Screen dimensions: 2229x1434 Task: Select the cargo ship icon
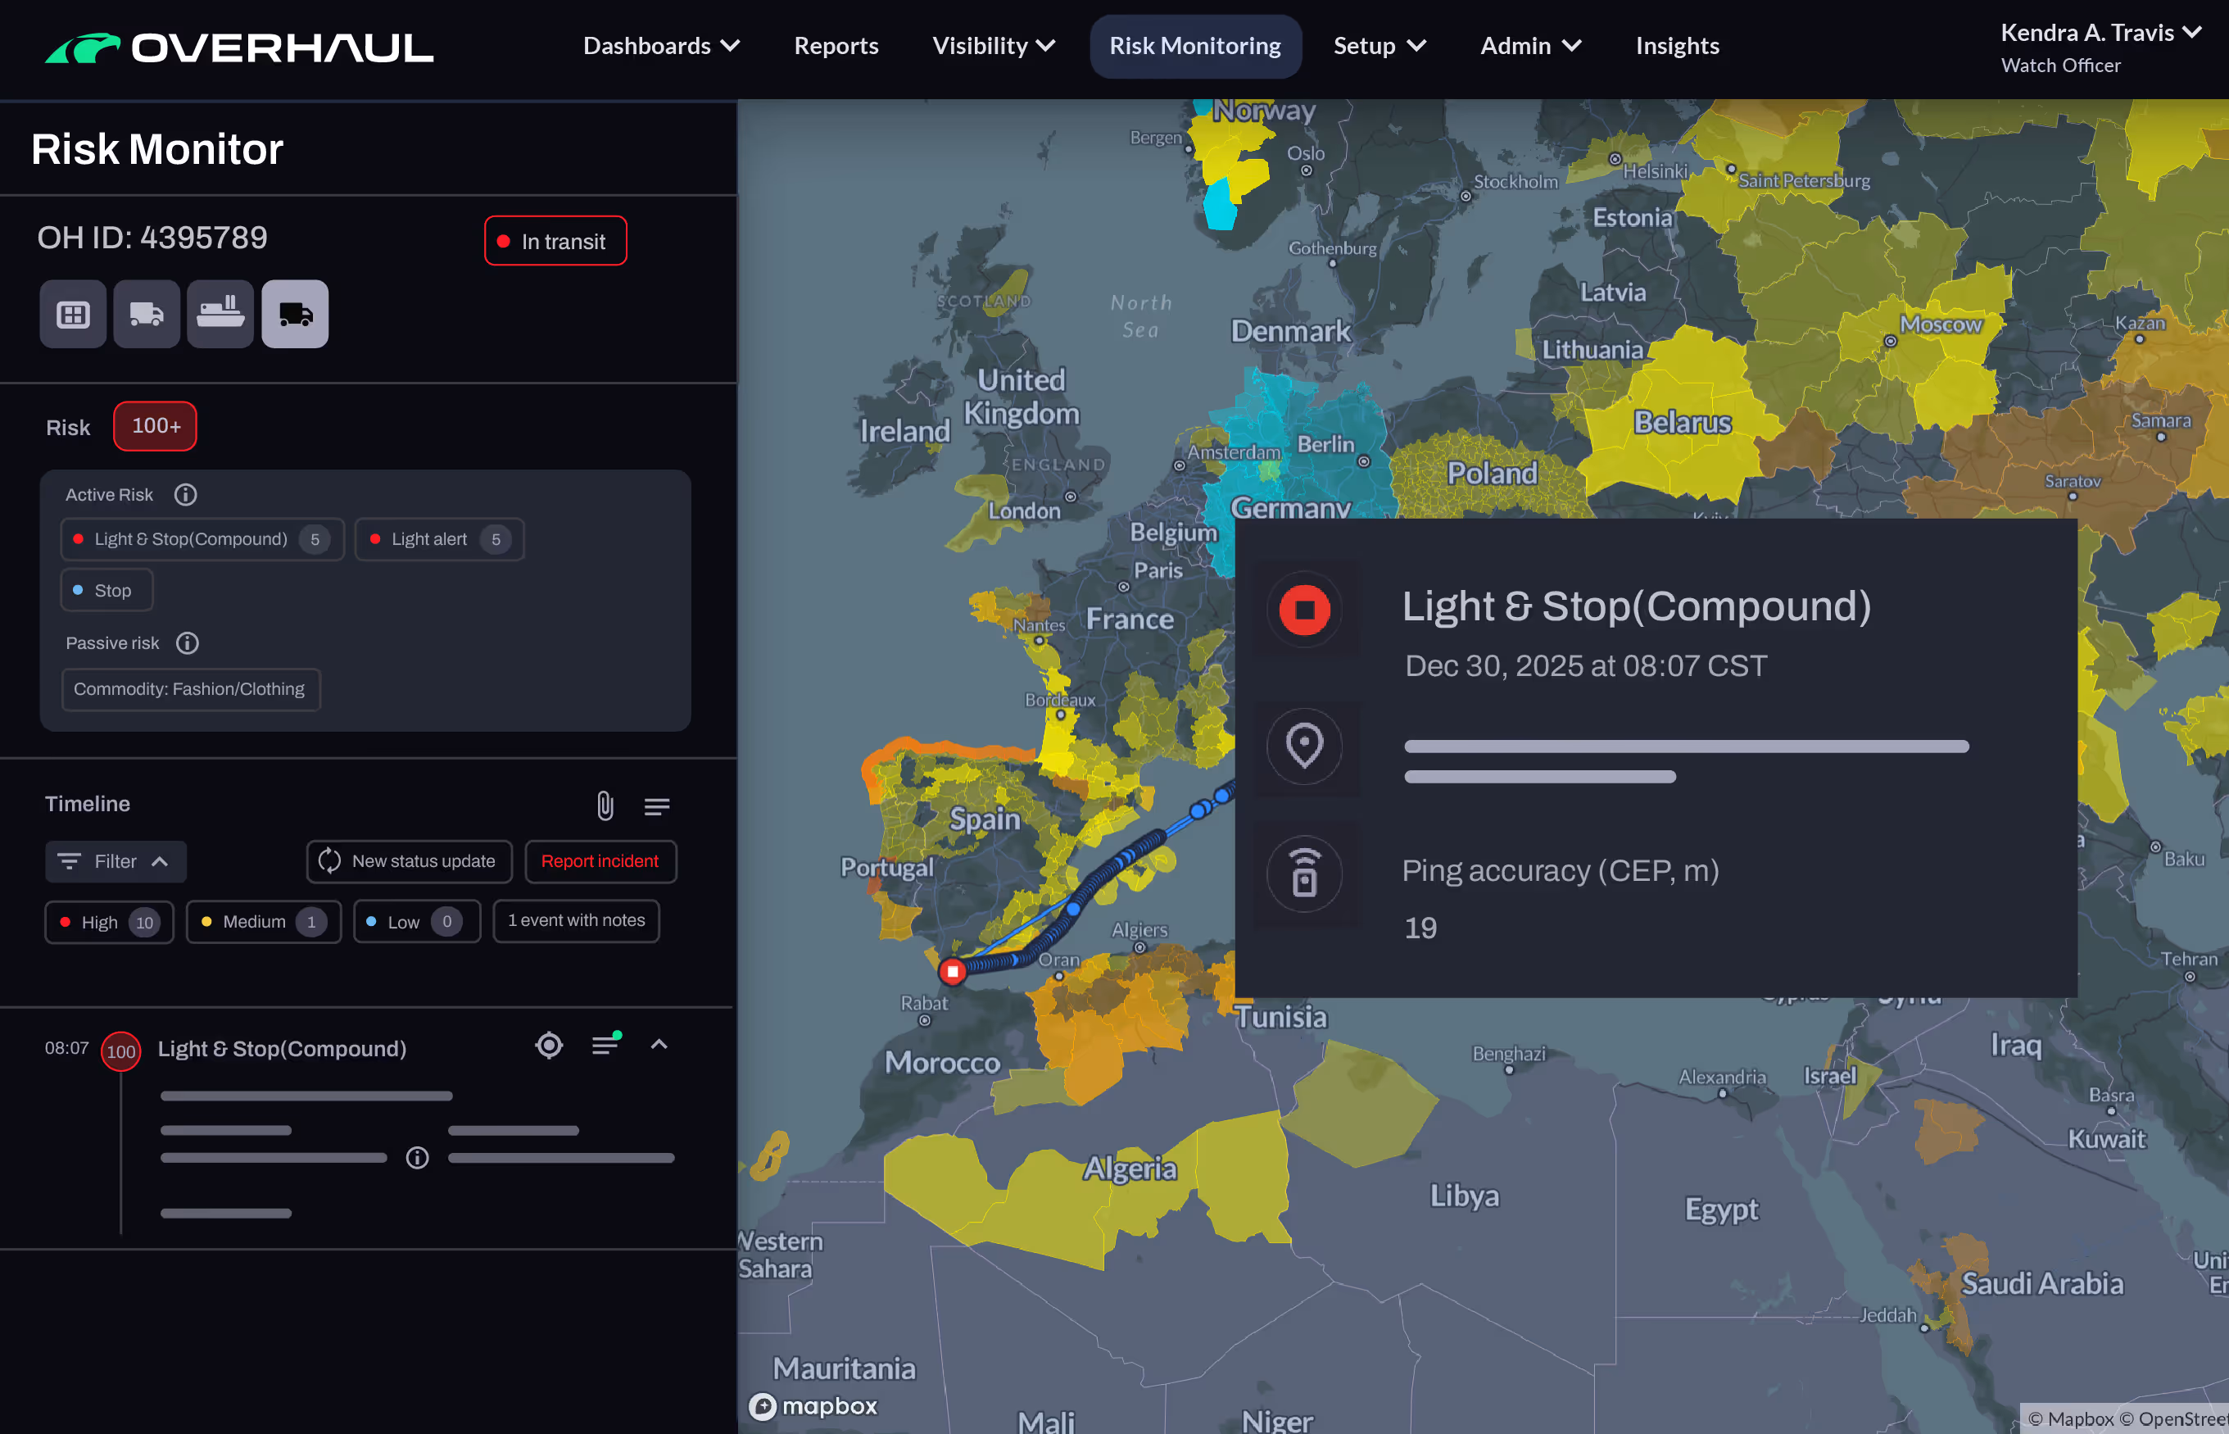tap(220, 315)
